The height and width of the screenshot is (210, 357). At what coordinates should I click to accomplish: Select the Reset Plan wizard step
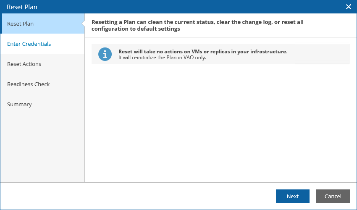click(21, 24)
